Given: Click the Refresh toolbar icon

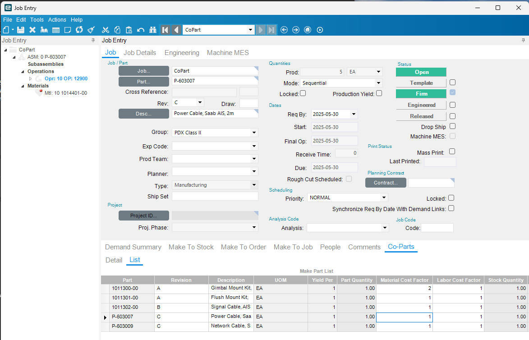Looking at the screenshot, I should [79, 30].
